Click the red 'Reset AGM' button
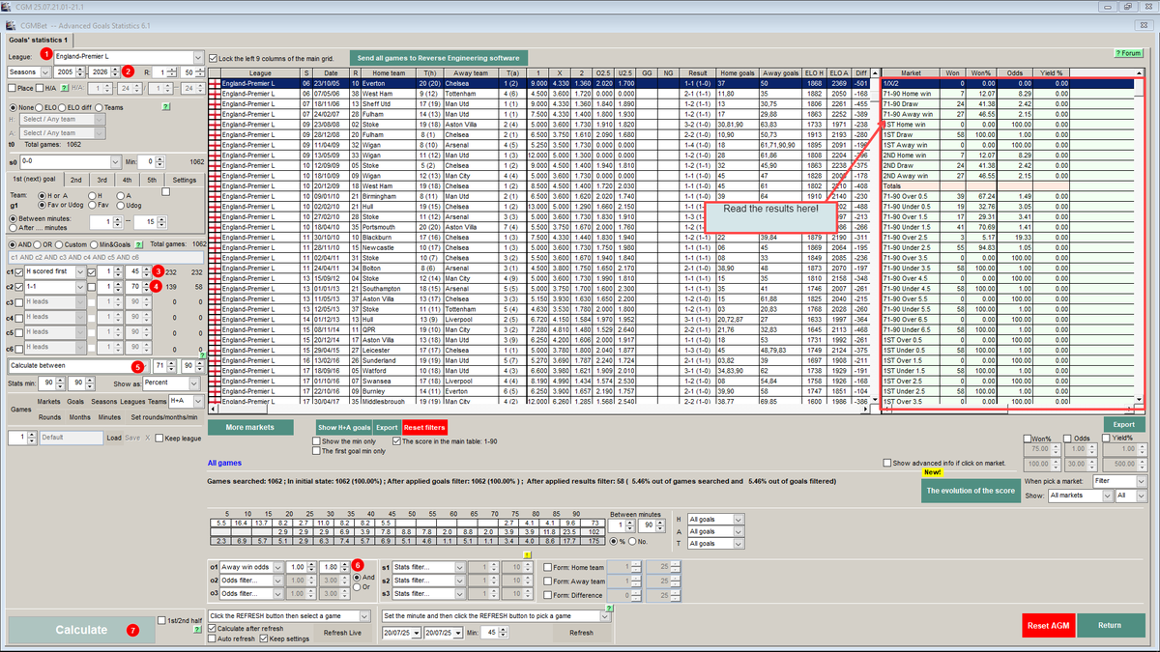Screen dimensions: 1160x652 [x=1048, y=626]
